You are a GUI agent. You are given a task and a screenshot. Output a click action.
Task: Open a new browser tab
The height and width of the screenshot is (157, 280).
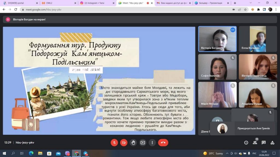coord(235,3)
